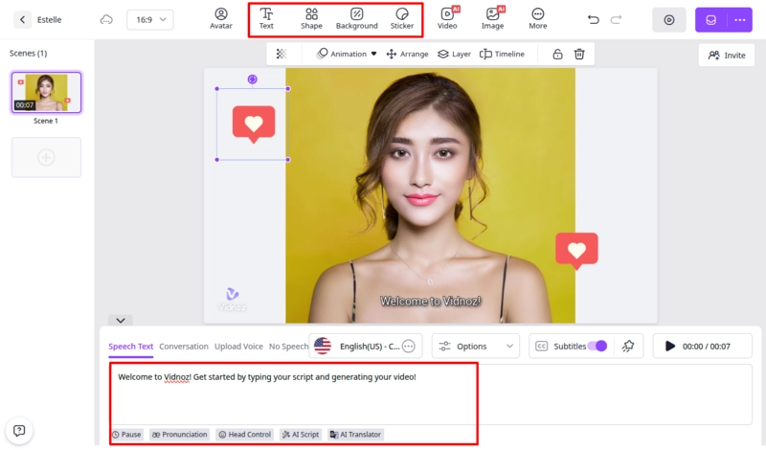The height and width of the screenshot is (450, 766).
Task: Click the cloud save status icon
Action: click(x=106, y=19)
